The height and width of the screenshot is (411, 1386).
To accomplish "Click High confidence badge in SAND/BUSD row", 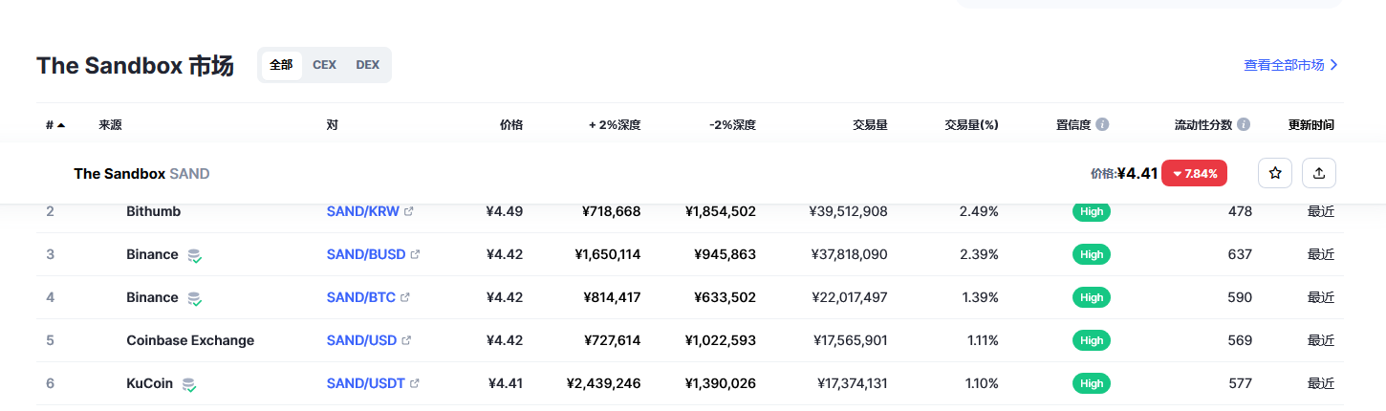I will coord(1092,254).
